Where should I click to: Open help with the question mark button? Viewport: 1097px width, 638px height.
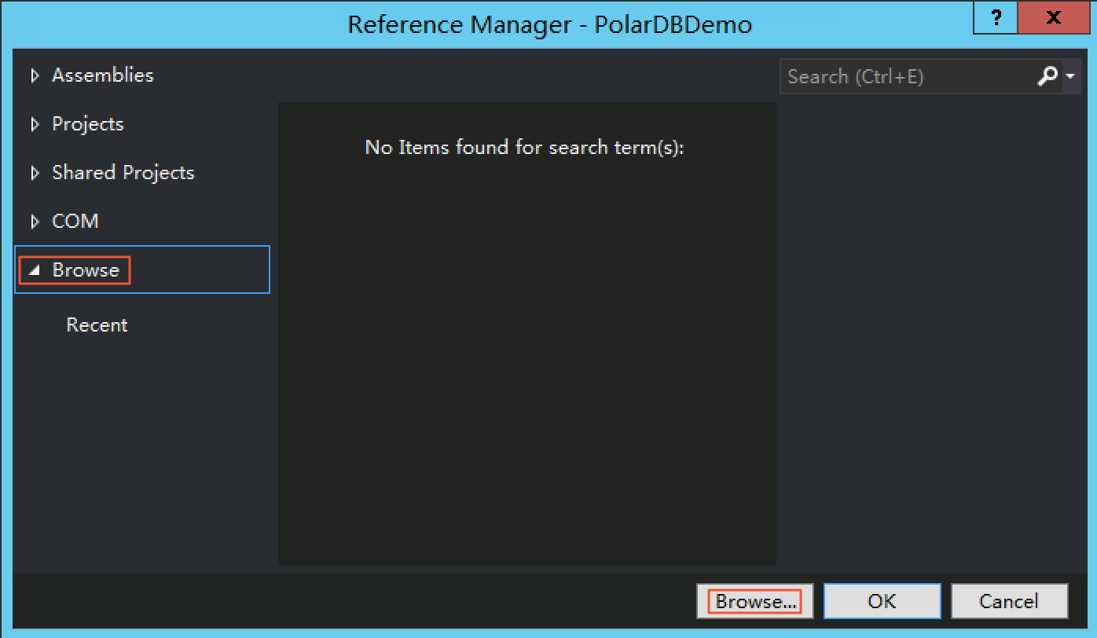[x=995, y=17]
